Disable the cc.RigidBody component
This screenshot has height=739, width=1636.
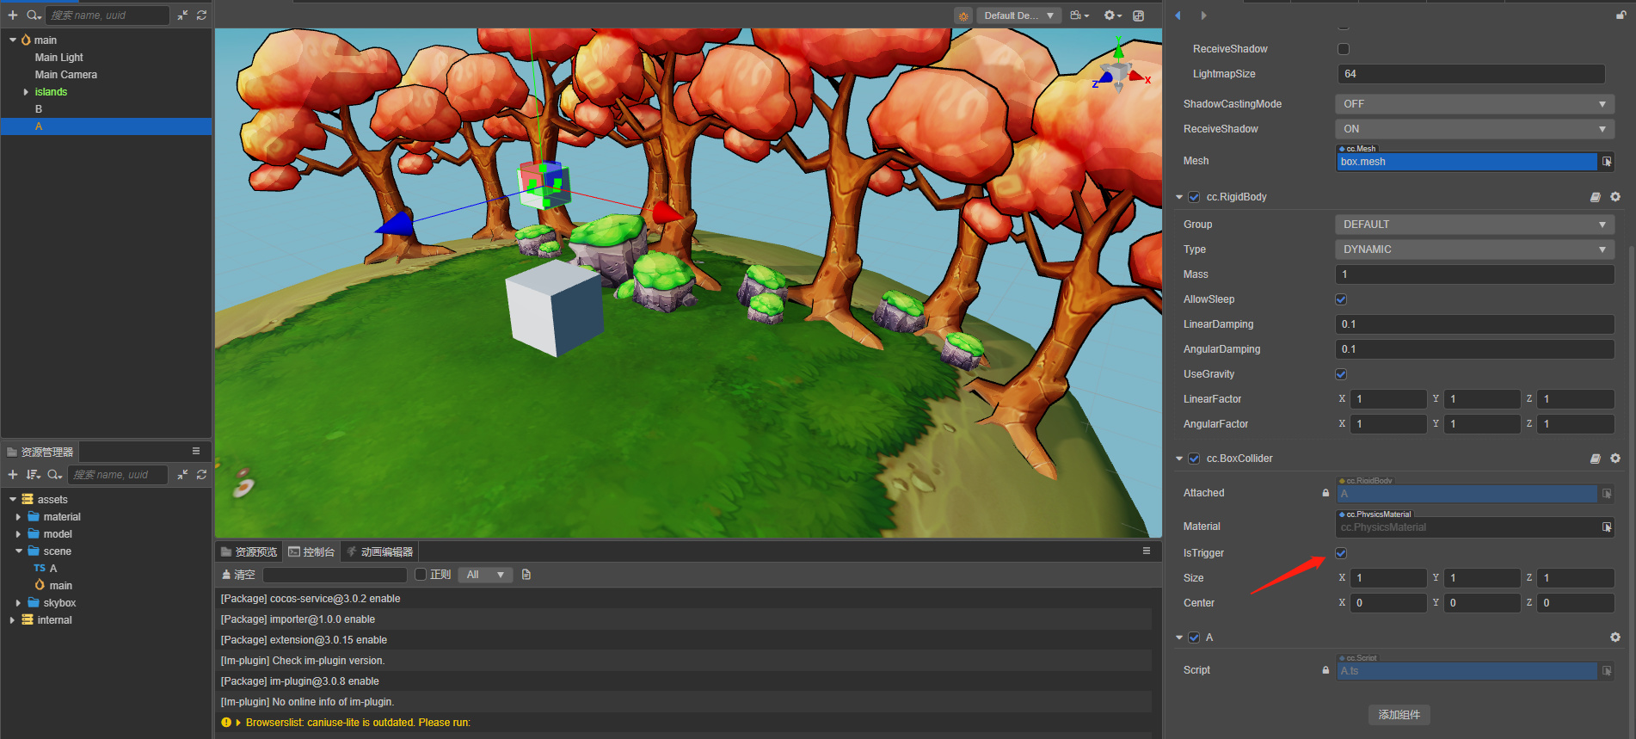click(x=1194, y=197)
